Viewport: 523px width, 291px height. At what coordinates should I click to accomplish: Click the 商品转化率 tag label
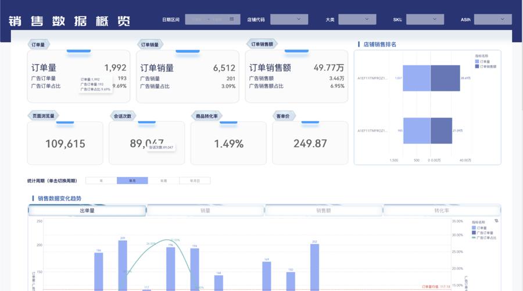206,116
